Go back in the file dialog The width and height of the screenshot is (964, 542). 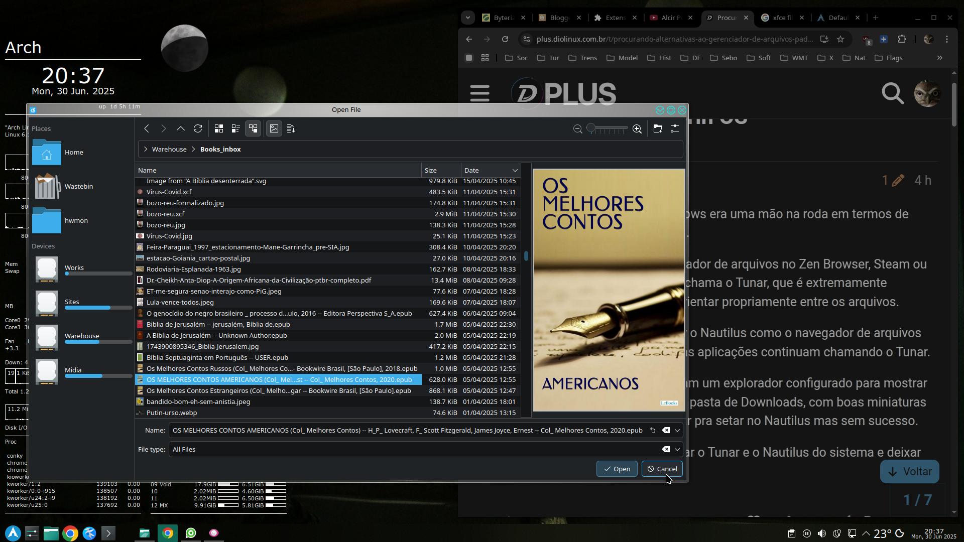[147, 129]
